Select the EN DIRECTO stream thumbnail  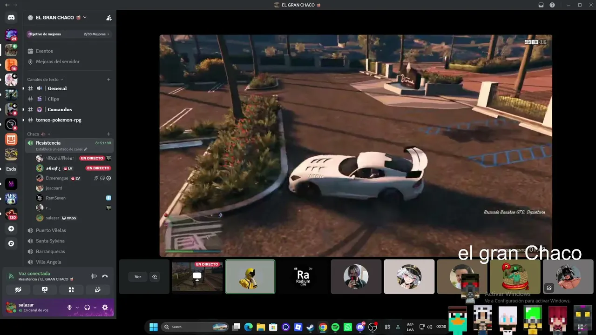pos(197,276)
